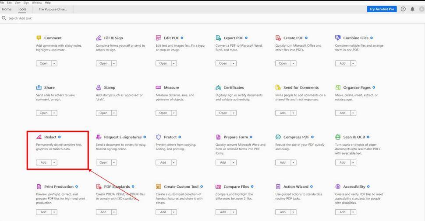Open the notifications bell icon
The width and height of the screenshot is (425, 221).
412,9
